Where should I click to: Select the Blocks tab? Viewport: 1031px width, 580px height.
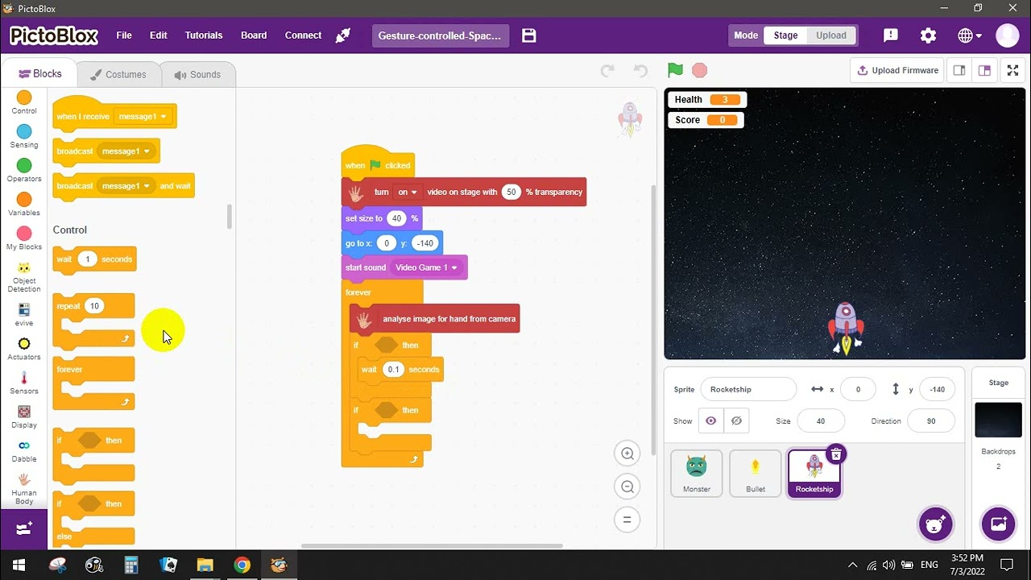(x=39, y=73)
